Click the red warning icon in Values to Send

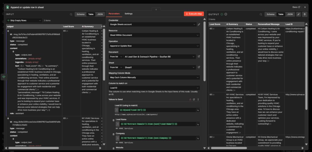pos(190,100)
